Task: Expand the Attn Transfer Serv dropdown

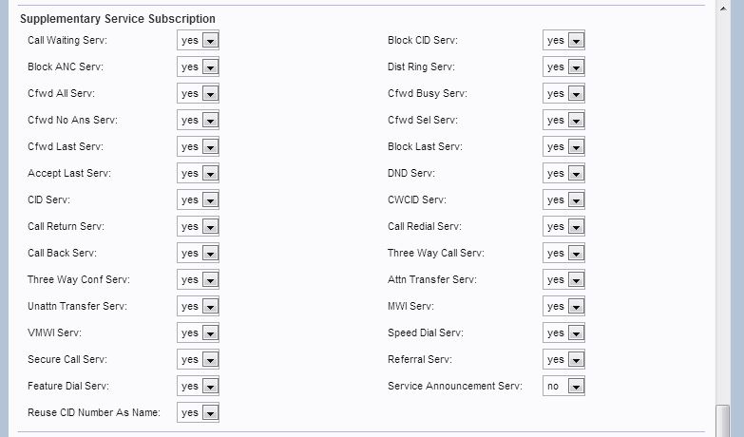Action: [563, 280]
